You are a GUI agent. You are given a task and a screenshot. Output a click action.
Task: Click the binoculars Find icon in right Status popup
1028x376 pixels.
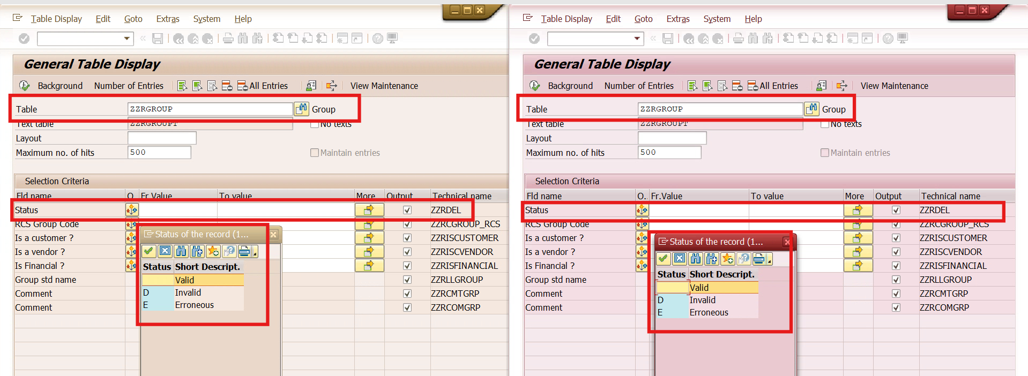695,259
